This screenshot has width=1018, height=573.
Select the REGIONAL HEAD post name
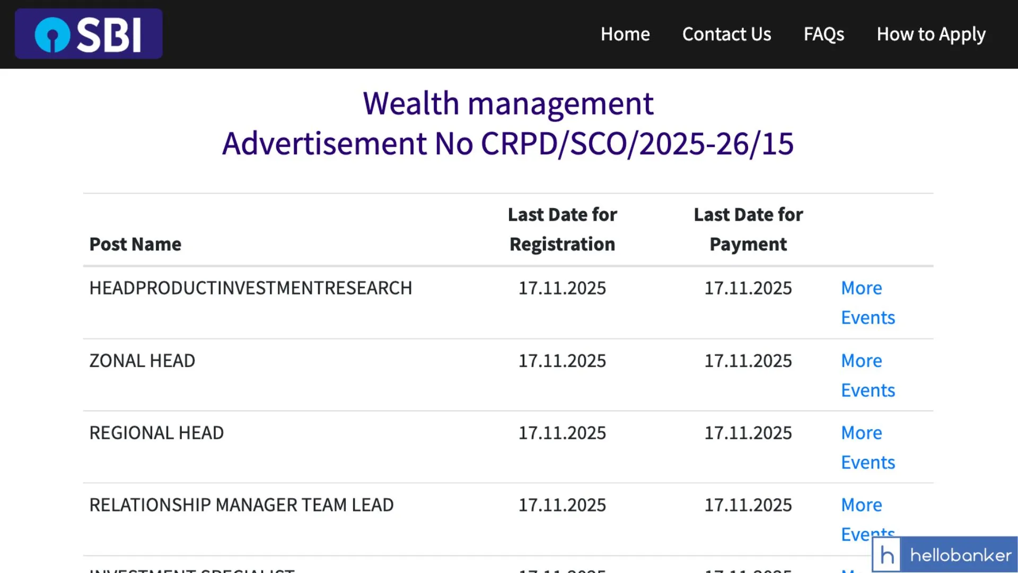tap(156, 433)
